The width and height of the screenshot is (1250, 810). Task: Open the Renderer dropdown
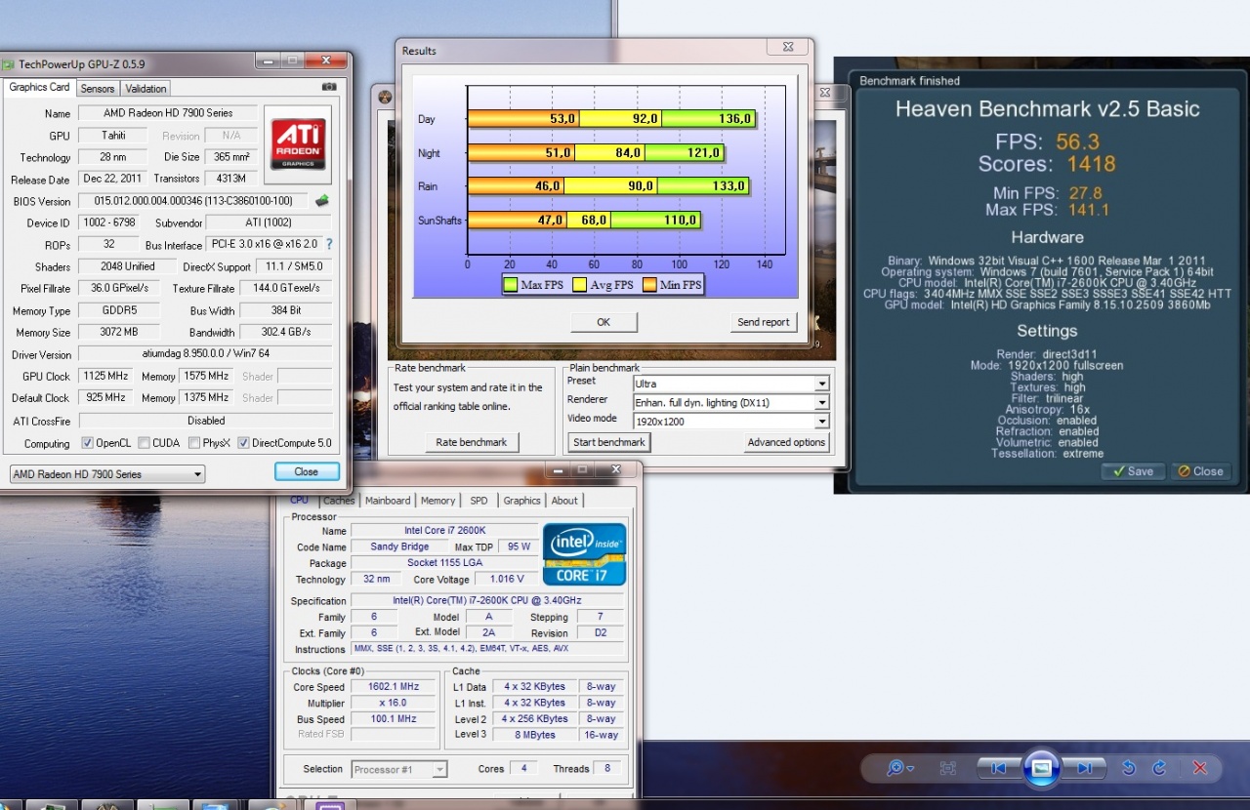pyautogui.click(x=731, y=402)
